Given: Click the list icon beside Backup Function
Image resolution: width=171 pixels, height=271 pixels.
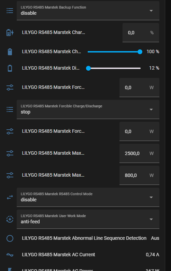Looking at the screenshot, I should click(10, 11).
